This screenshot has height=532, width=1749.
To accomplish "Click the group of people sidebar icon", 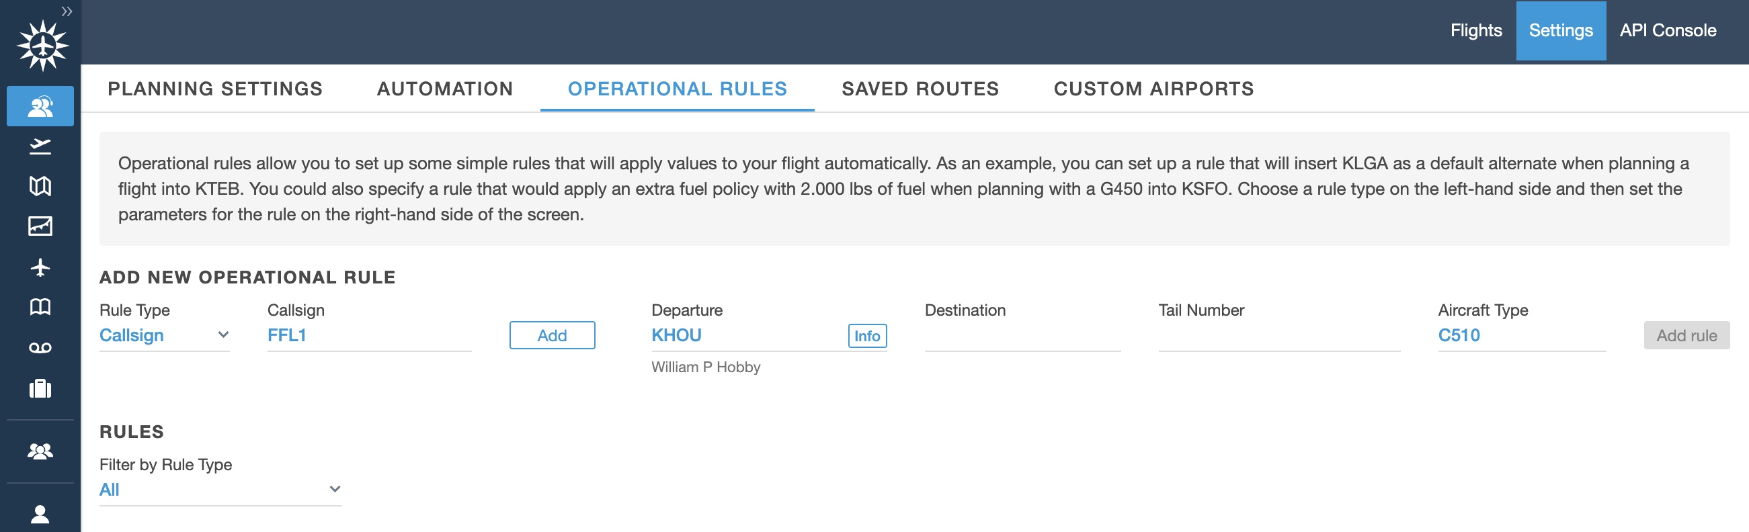I will pyautogui.click(x=40, y=451).
